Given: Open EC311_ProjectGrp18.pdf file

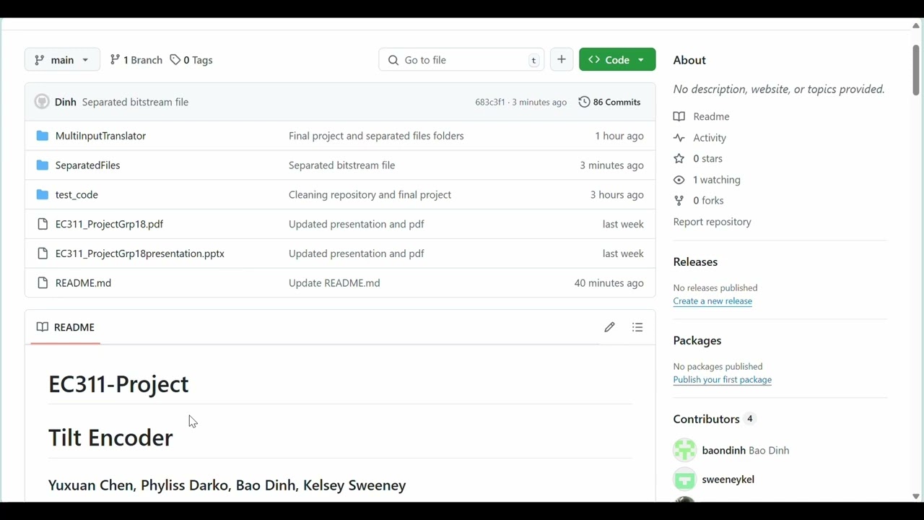Looking at the screenshot, I should [109, 224].
